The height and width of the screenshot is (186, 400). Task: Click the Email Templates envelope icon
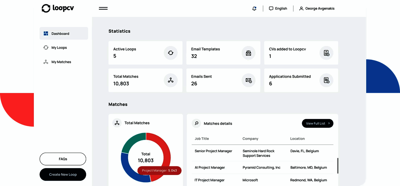tap(248, 53)
